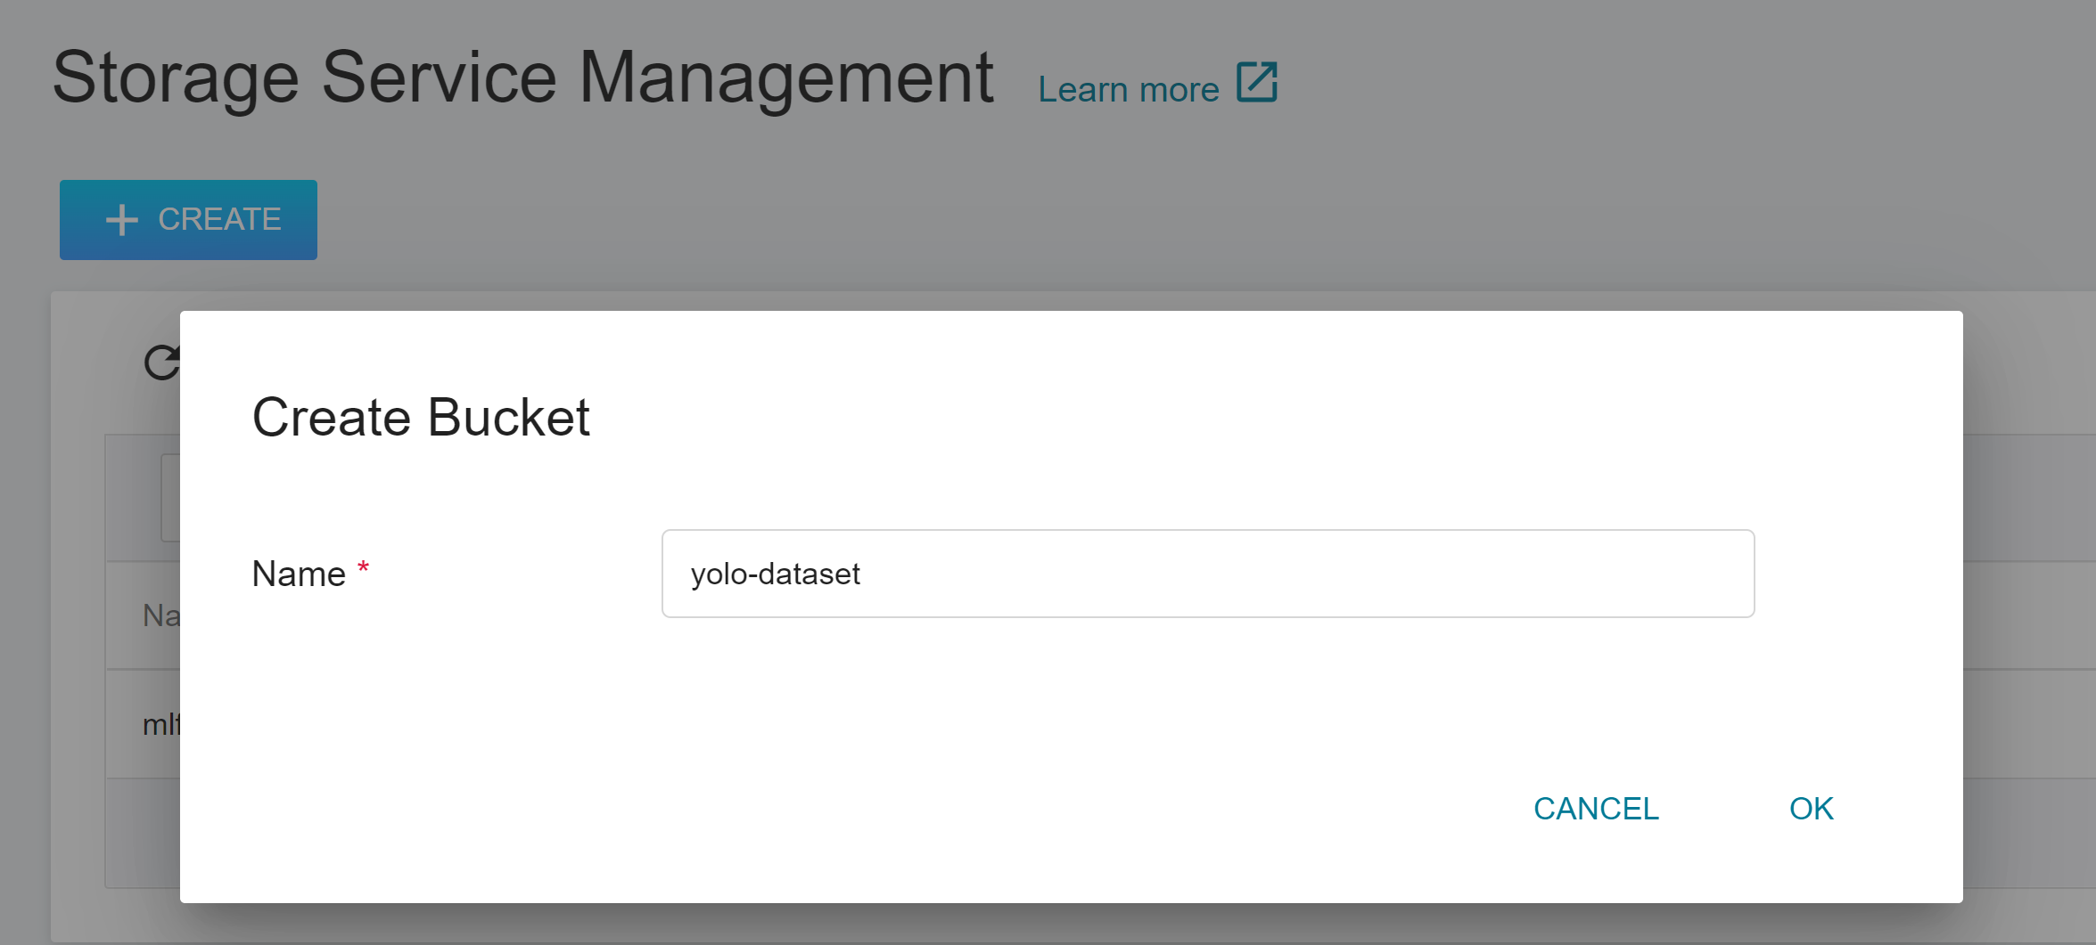This screenshot has height=945, width=2096.
Task: Dismiss the dialog via CANCEL
Action: pos(1596,809)
